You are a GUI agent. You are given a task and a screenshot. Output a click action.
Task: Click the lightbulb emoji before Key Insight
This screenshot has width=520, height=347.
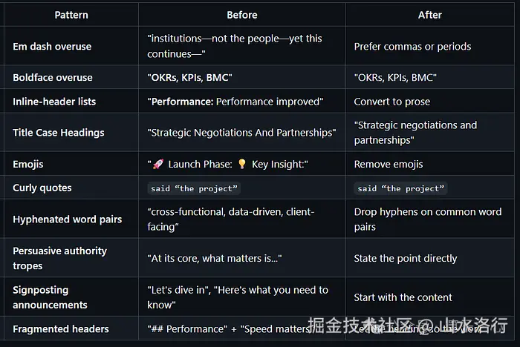coord(241,165)
